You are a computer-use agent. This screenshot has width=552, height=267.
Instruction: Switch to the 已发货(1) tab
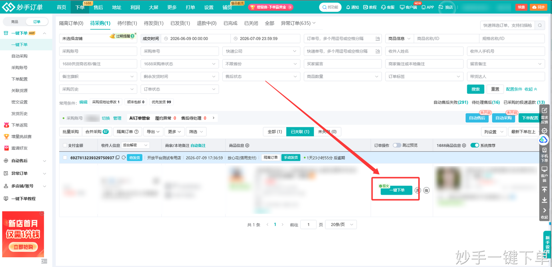180,23
